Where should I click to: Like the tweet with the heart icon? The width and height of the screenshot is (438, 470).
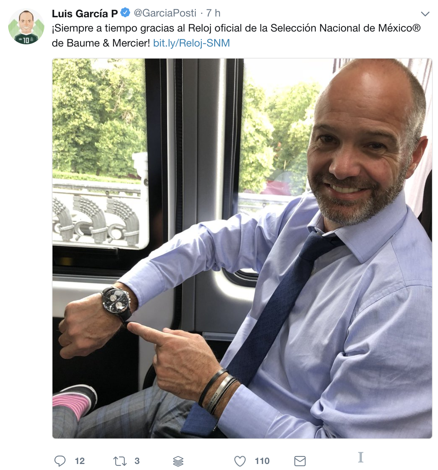[x=240, y=461]
